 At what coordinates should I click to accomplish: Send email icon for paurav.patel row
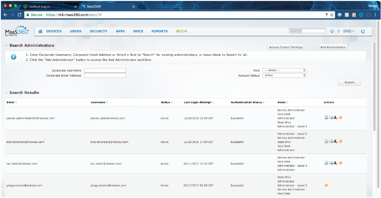[331, 118]
